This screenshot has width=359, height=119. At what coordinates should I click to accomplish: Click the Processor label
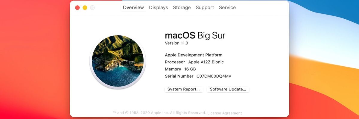click(175, 62)
